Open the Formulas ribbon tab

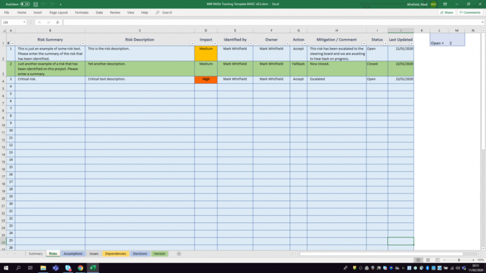(82, 13)
